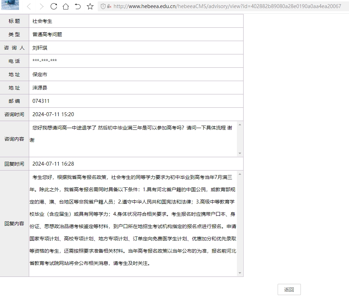Click the reply time 2024-07-11 16:28
The width and height of the screenshot is (349, 300).
[53, 164]
